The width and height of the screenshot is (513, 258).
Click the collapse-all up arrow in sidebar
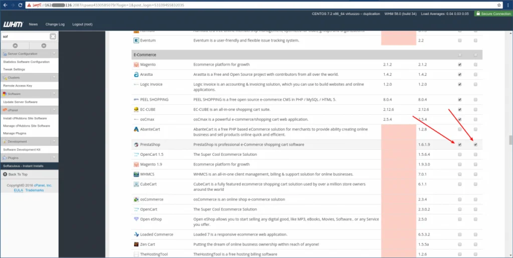pos(15,46)
